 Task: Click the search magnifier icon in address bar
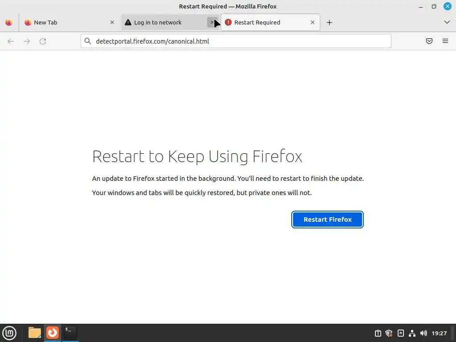(88, 41)
